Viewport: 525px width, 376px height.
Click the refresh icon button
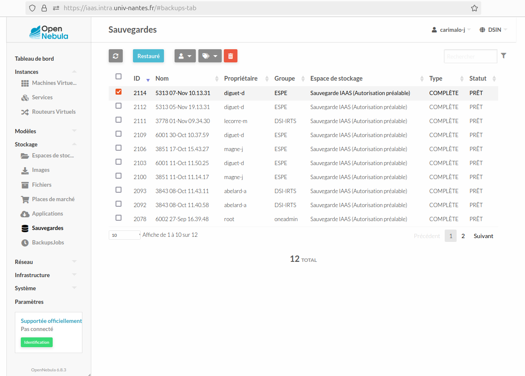point(116,56)
